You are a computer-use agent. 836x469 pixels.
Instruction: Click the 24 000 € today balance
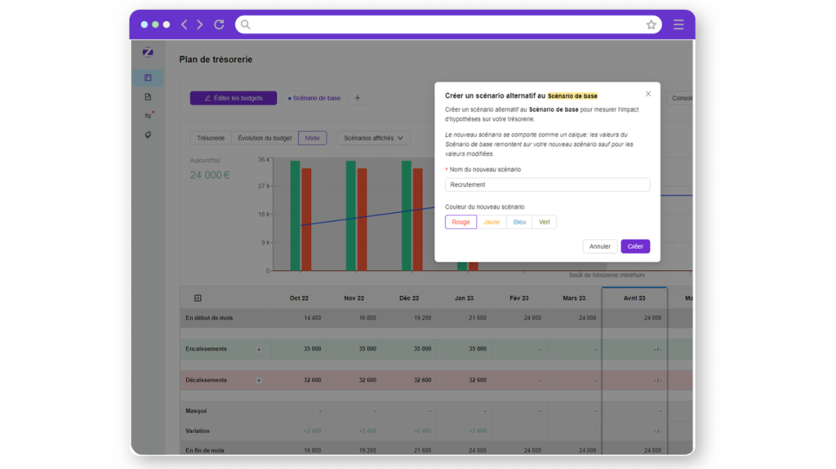point(210,175)
